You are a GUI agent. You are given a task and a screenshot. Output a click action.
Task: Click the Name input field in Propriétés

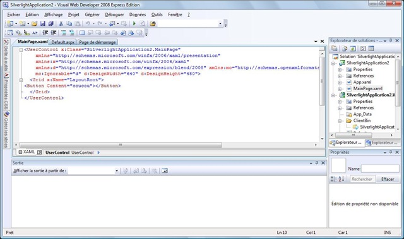[x=380, y=169]
